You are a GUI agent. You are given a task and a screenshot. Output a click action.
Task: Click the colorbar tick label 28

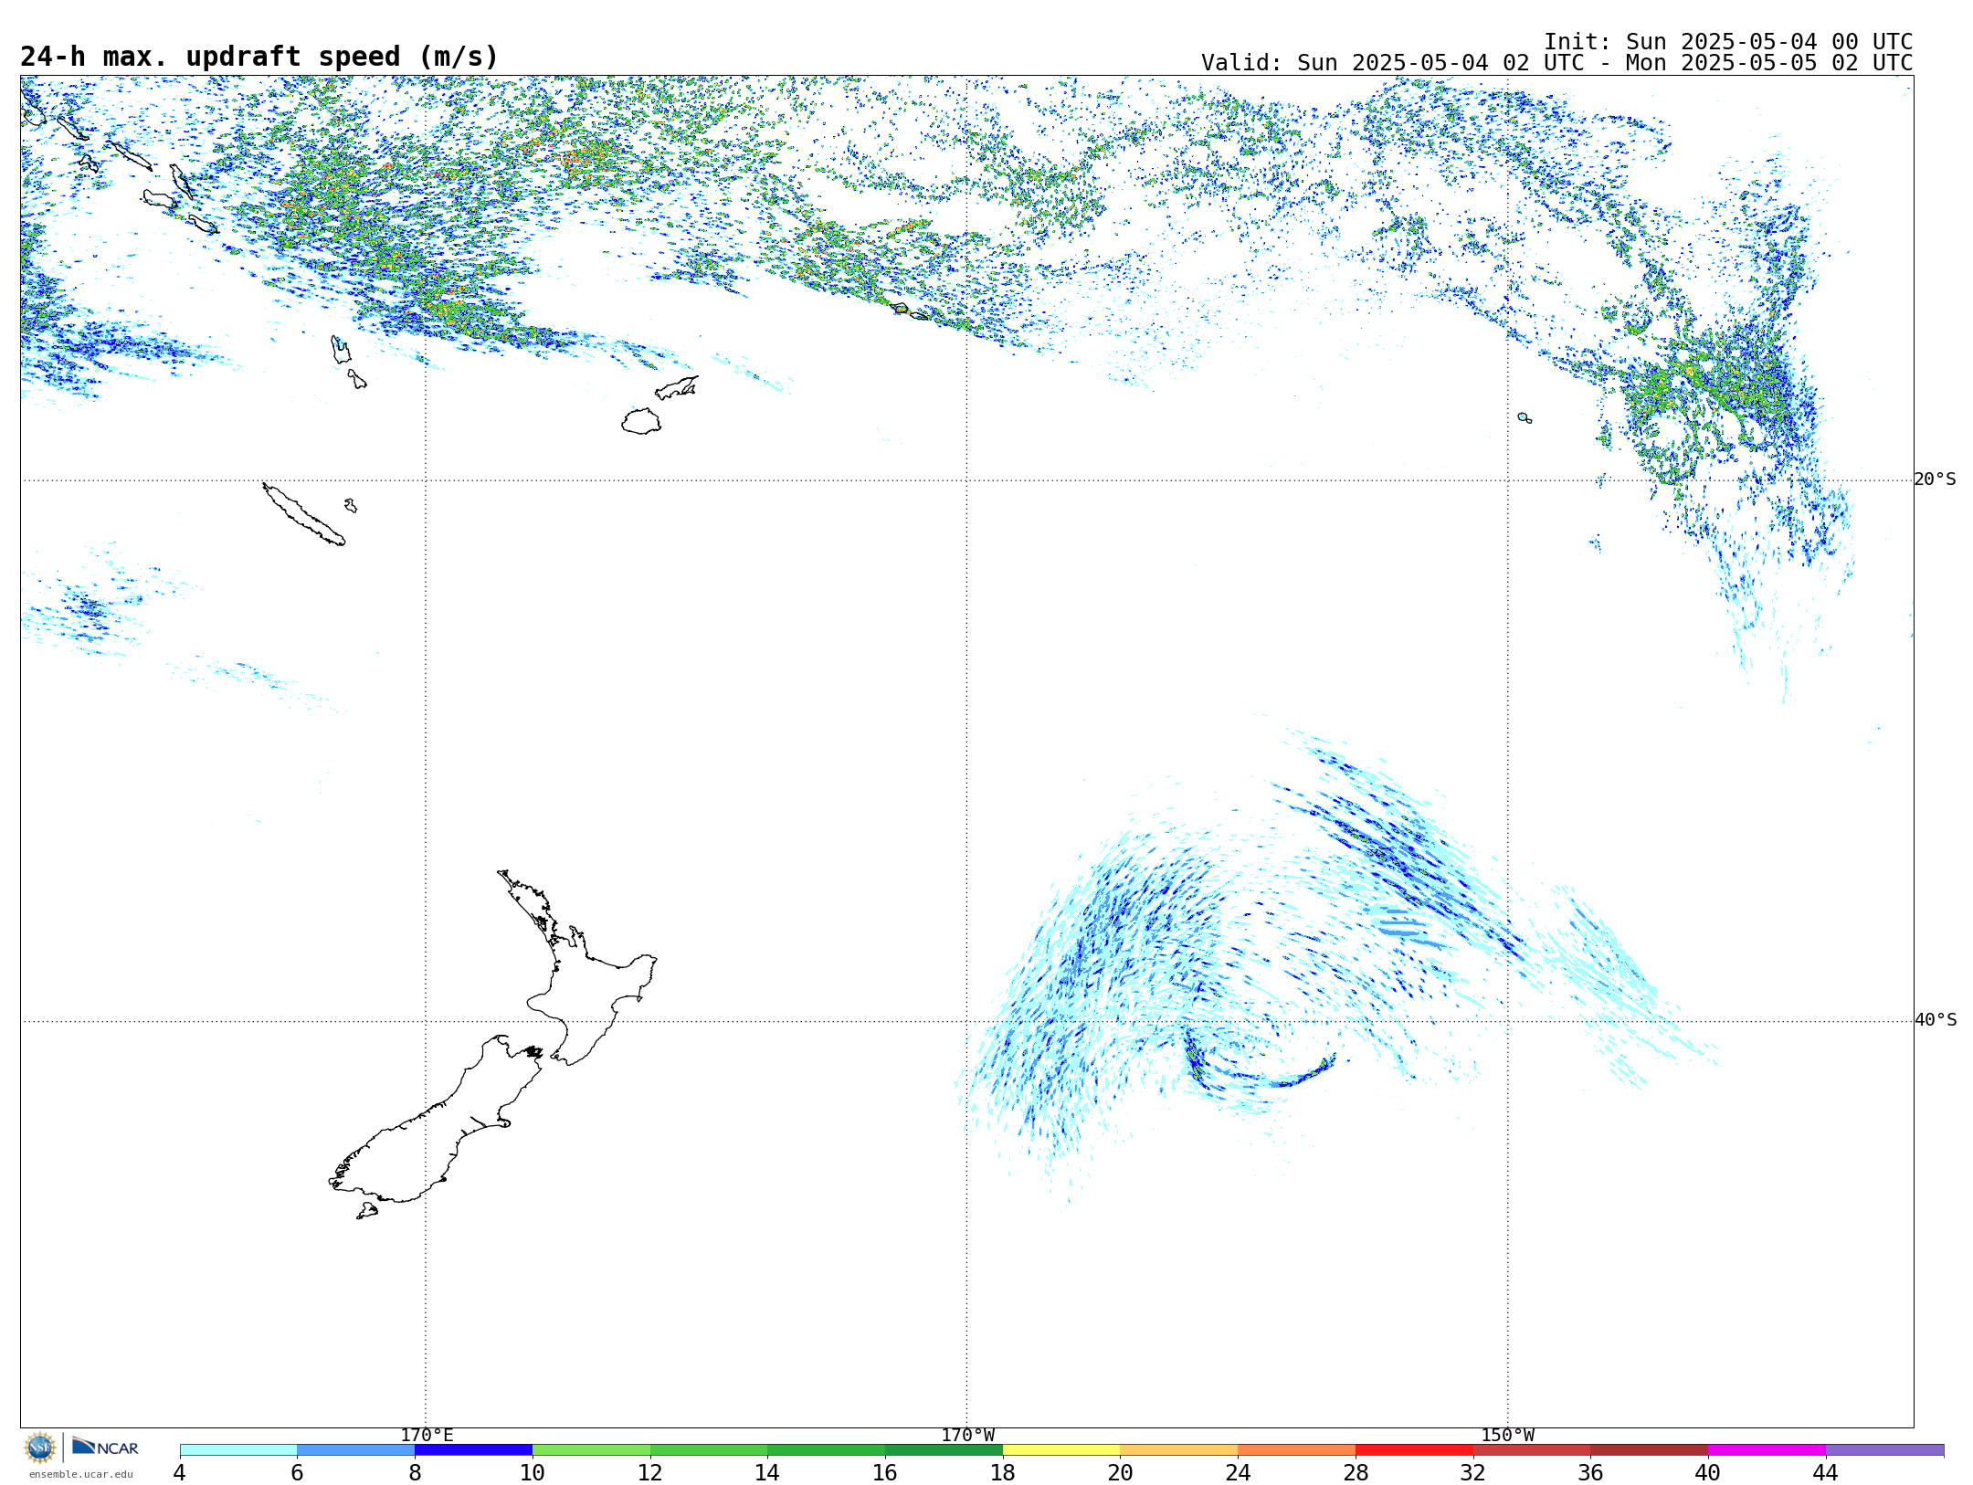click(1356, 1472)
